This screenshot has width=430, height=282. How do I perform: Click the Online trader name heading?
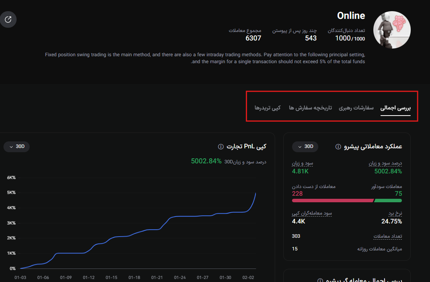click(x=351, y=16)
